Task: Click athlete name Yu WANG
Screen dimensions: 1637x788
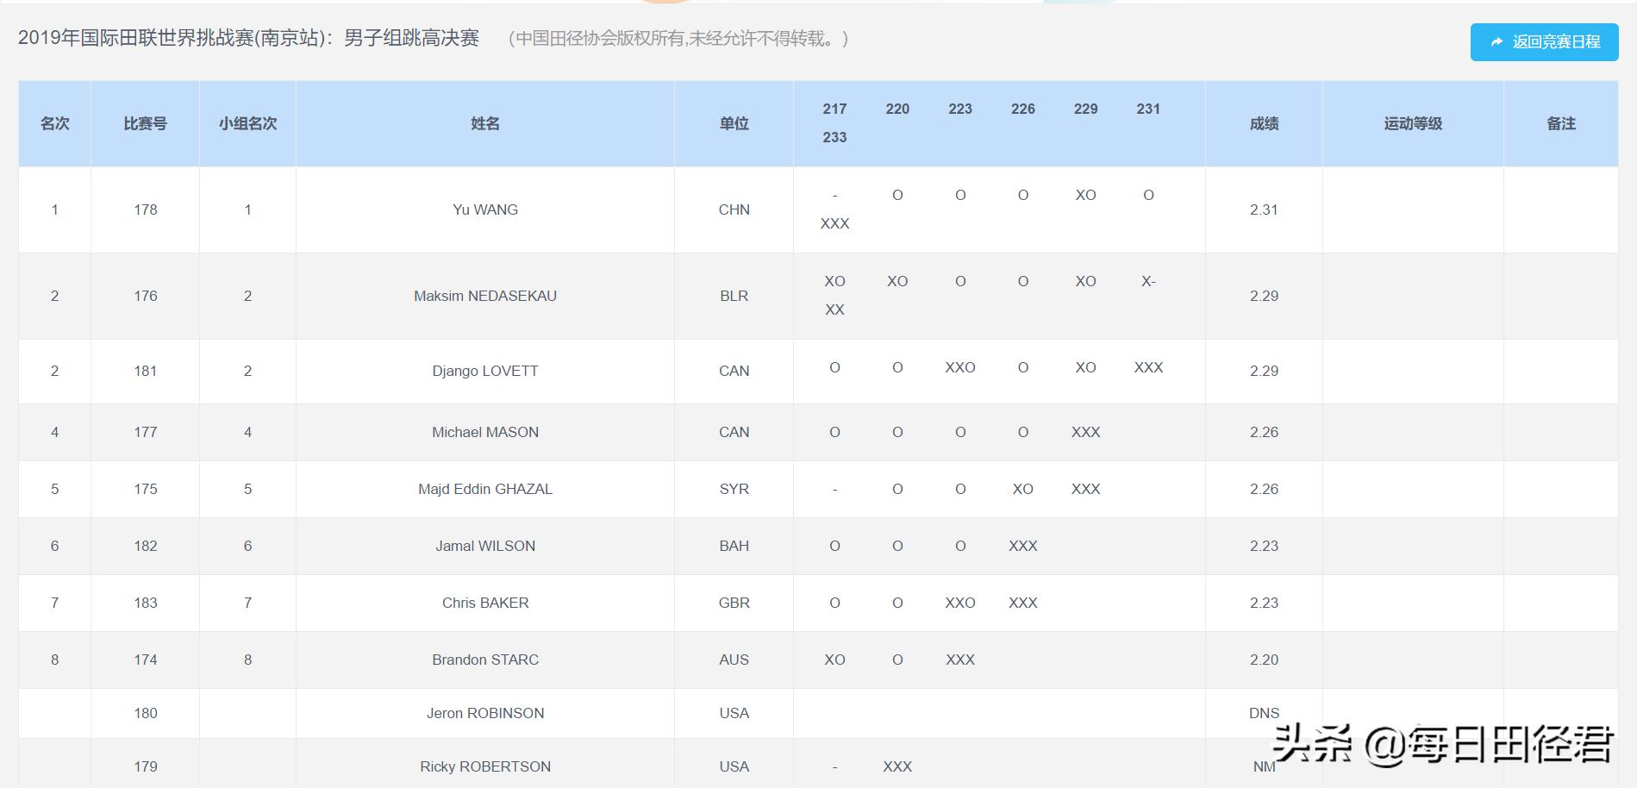Action: (x=484, y=210)
